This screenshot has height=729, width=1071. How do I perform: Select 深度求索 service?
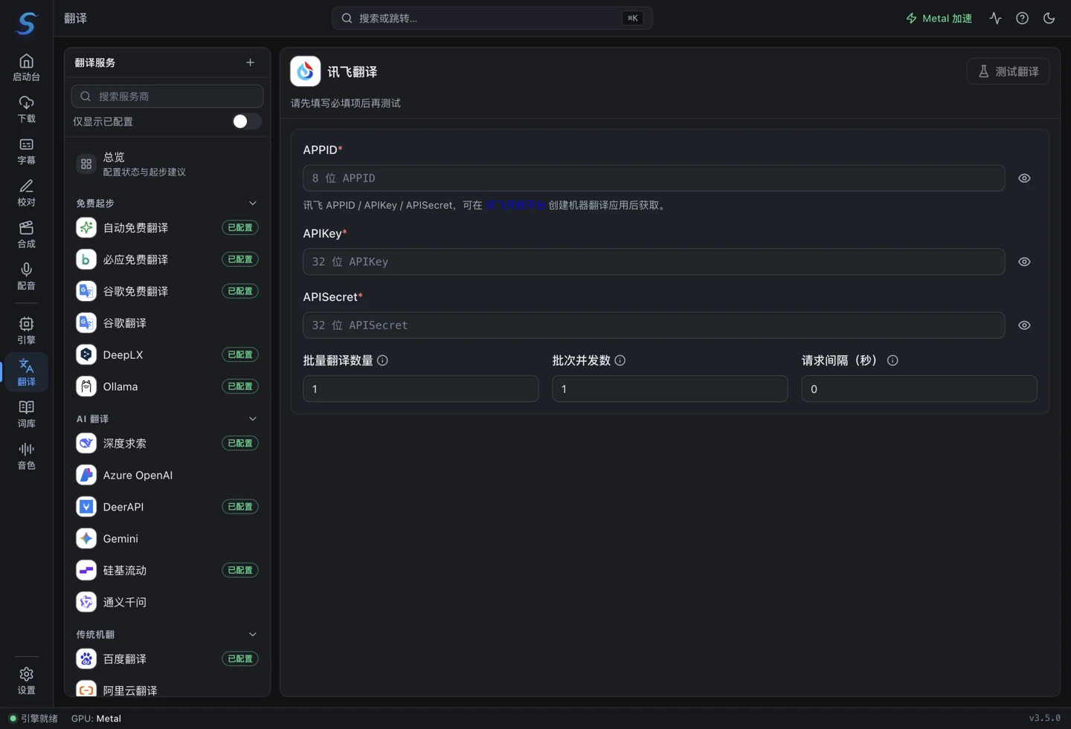[x=167, y=443]
